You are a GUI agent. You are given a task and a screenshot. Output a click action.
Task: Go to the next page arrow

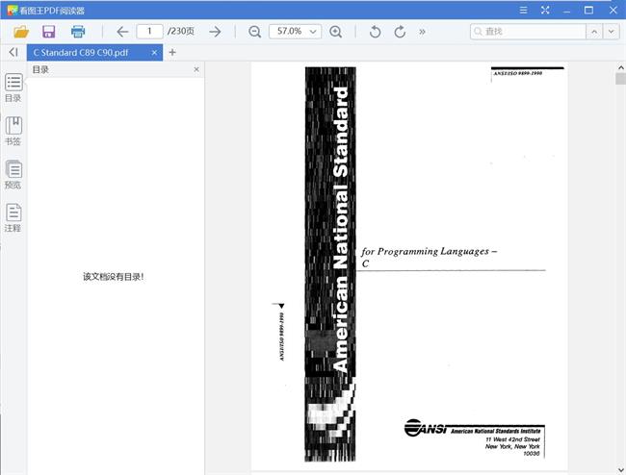click(215, 32)
